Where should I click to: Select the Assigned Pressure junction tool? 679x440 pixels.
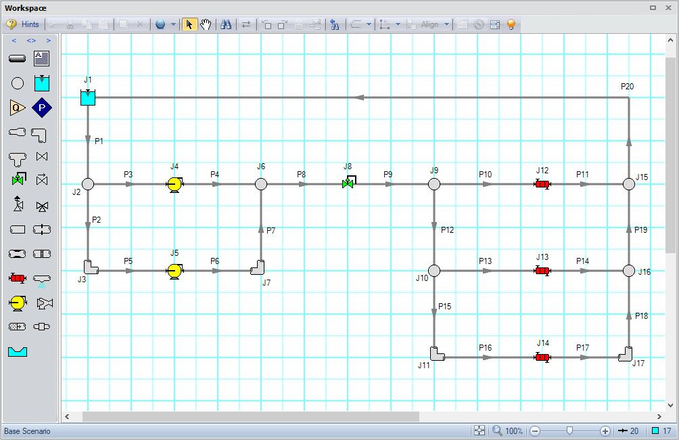coord(42,107)
